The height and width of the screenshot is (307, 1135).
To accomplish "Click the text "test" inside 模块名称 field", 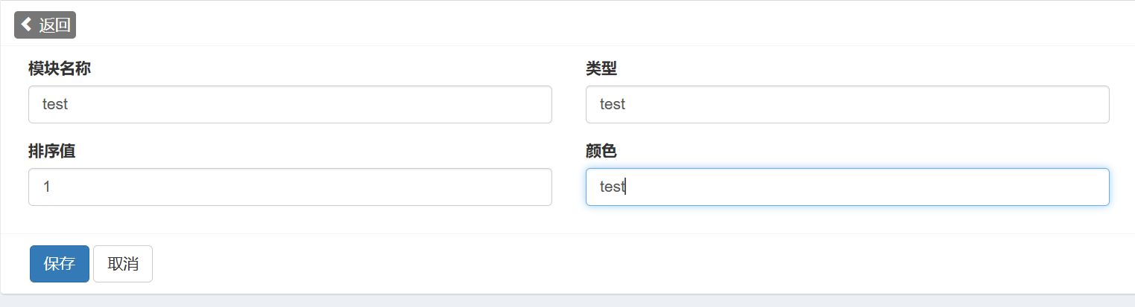I will (x=55, y=104).
